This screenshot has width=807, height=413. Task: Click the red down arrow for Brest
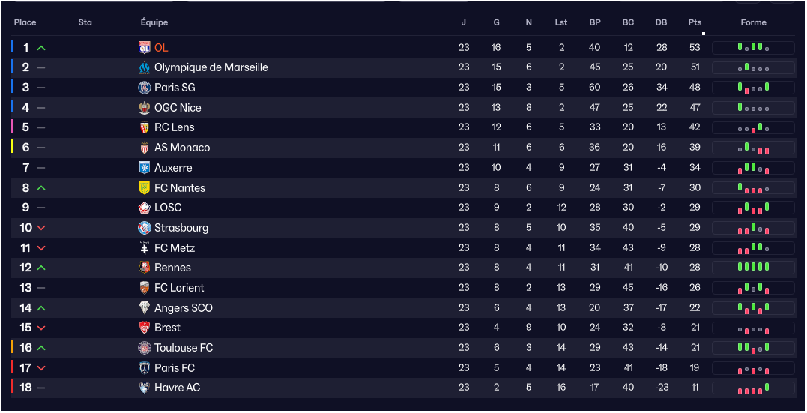[x=41, y=328]
